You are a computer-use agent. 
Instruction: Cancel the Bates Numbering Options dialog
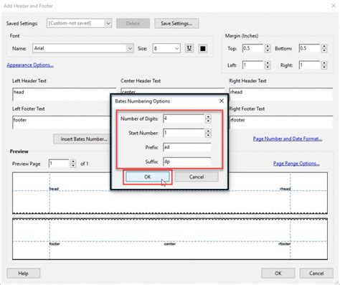197,177
